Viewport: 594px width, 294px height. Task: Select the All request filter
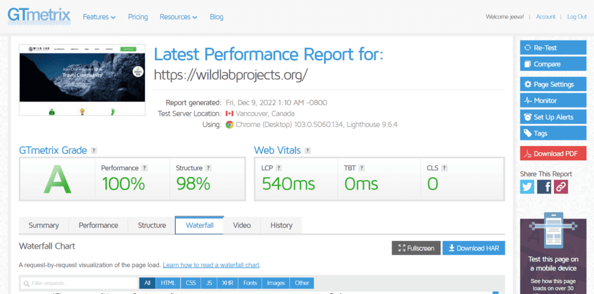pyautogui.click(x=147, y=283)
